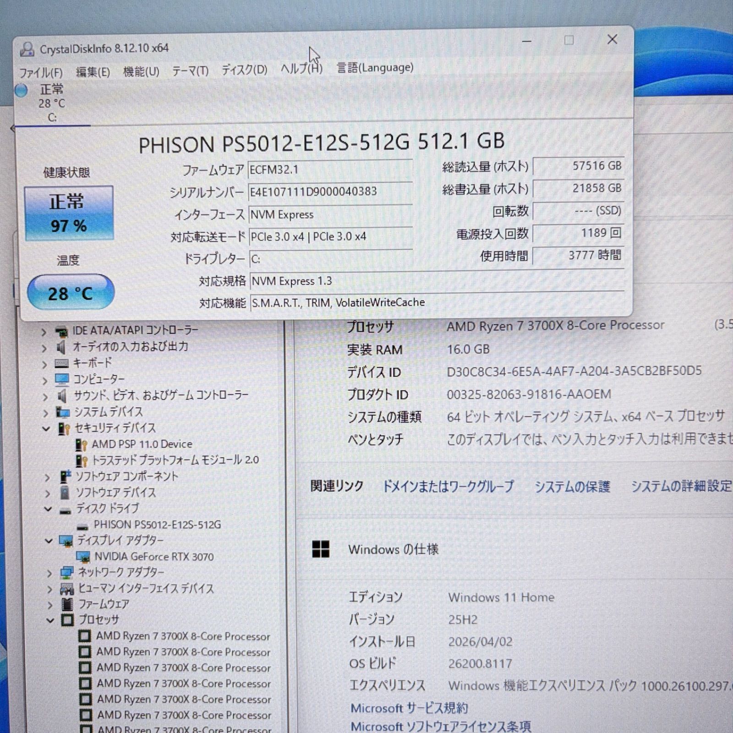Click the ディスプレイ アダプター icon

pos(66,542)
